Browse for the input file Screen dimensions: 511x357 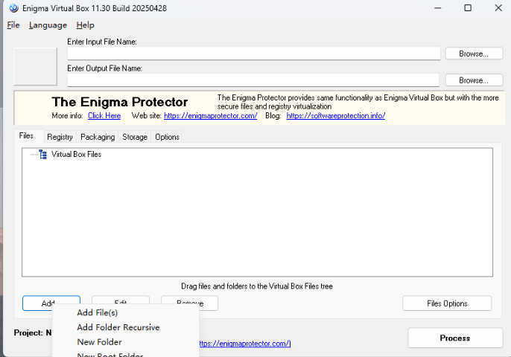(474, 54)
